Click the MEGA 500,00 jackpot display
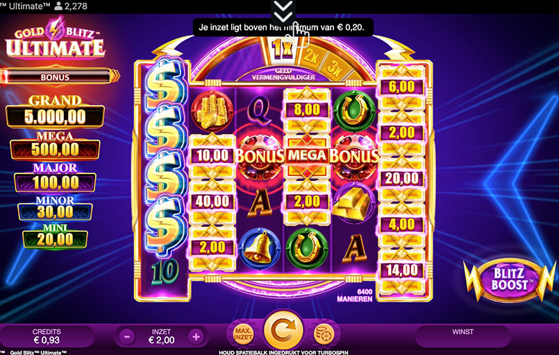559x355 pixels. click(55, 146)
